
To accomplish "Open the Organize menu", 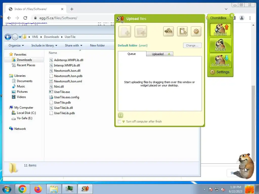I will [16, 45].
